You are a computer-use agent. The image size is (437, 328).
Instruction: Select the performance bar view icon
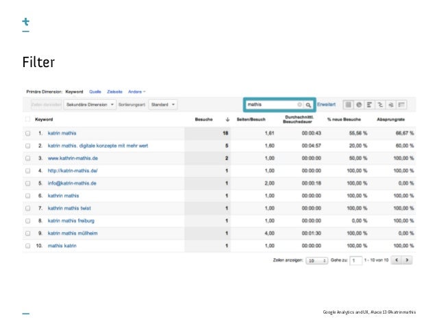pyautogui.click(x=369, y=105)
